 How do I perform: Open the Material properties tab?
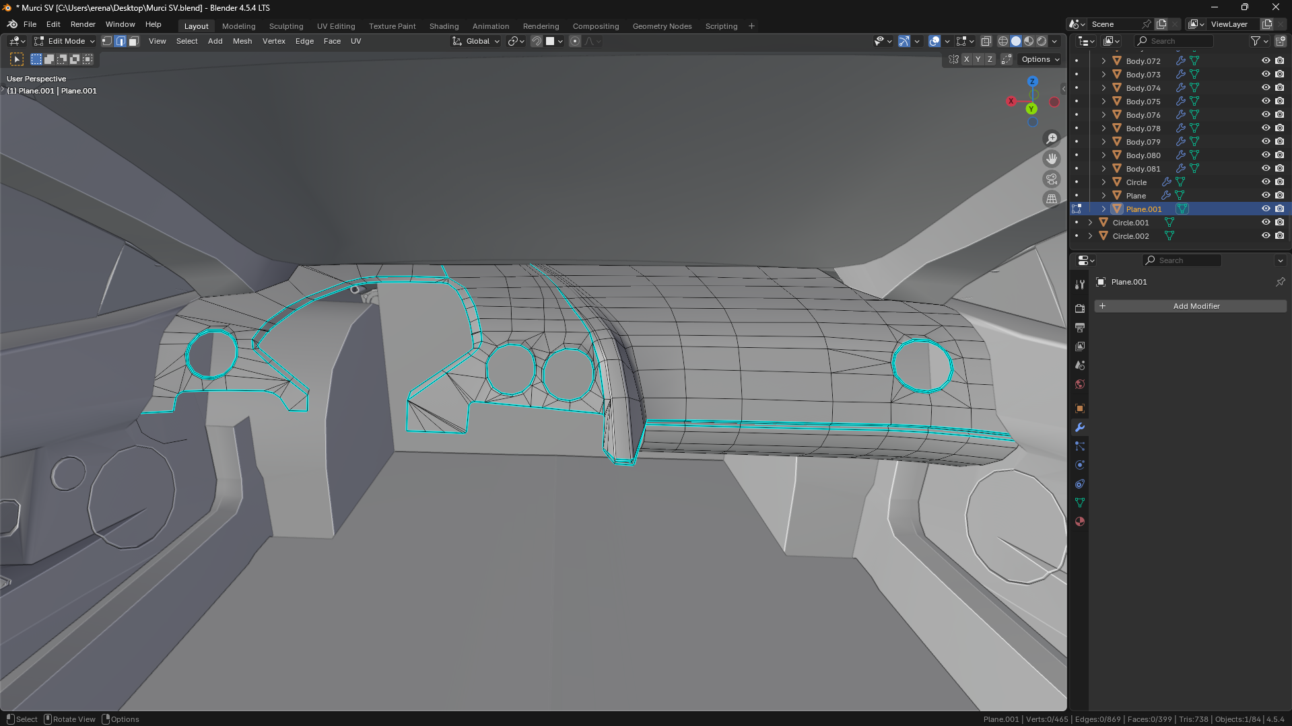pyautogui.click(x=1080, y=521)
